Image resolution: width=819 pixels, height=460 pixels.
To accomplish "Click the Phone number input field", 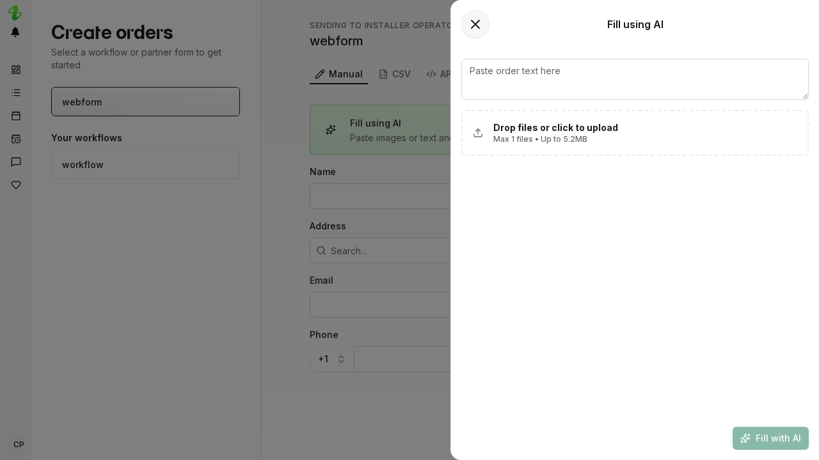I will [x=402, y=359].
